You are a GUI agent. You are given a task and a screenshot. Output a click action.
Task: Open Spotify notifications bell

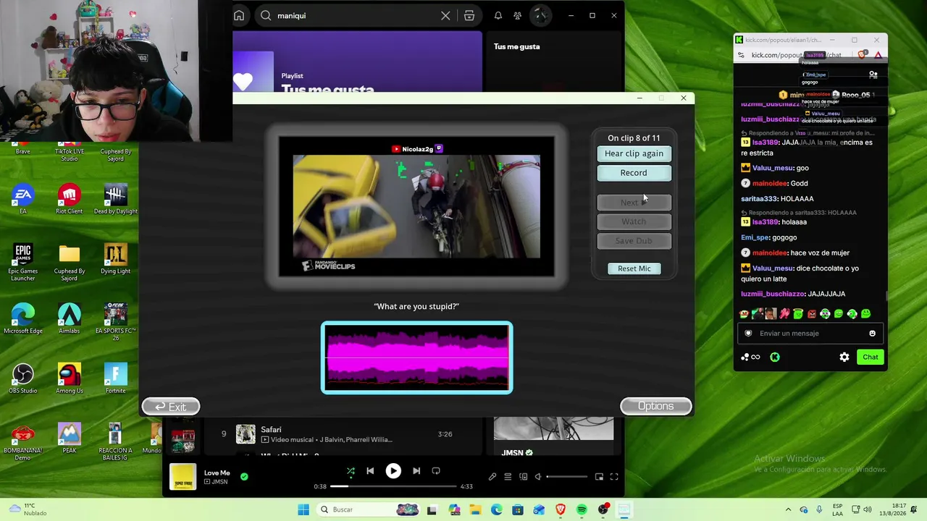click(x=498, y=15)
